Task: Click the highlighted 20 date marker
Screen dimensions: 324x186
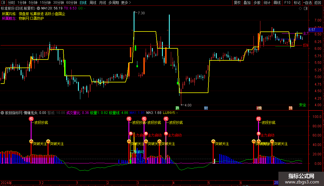Action: (276, 183)
